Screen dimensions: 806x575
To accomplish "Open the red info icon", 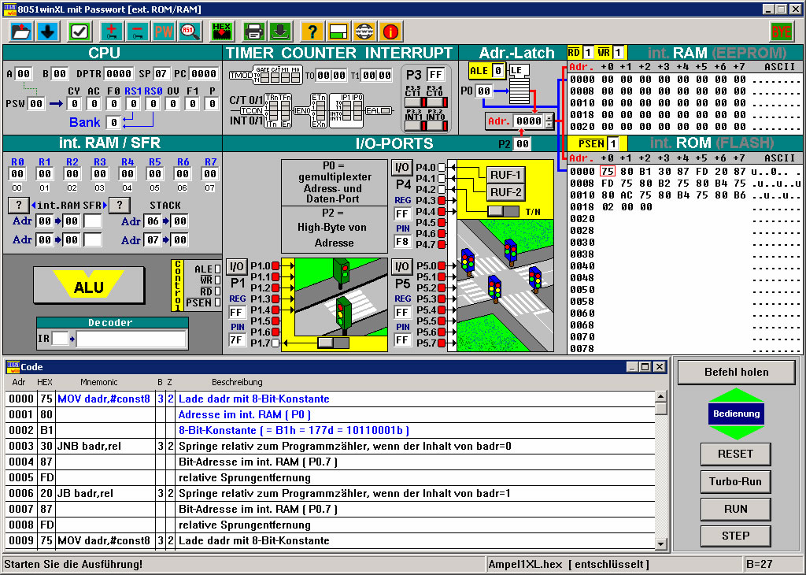I will pyautogui.click(x=390, y=32).
